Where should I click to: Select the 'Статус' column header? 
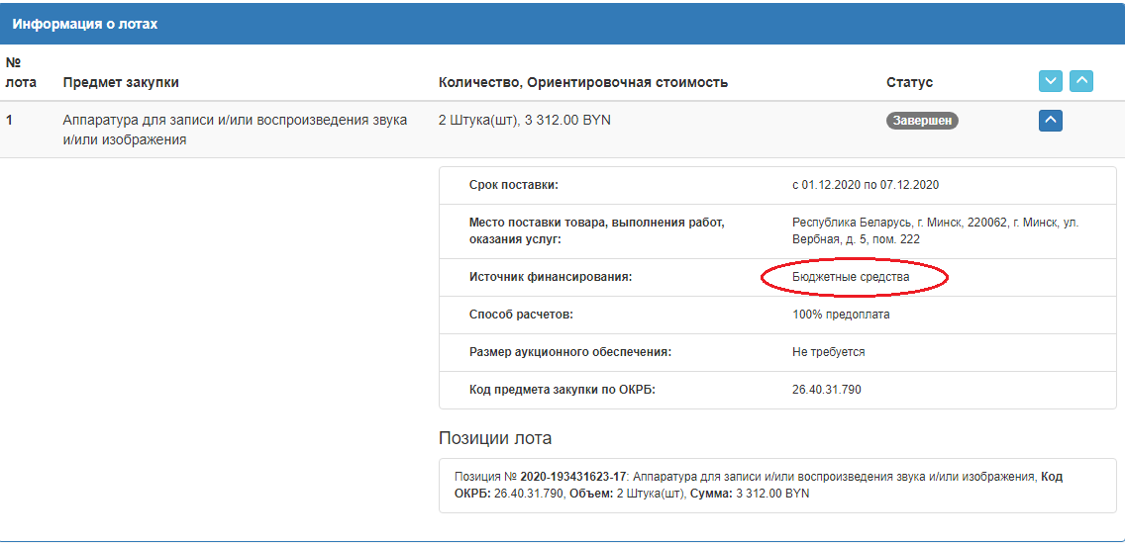tap(910, 82)
